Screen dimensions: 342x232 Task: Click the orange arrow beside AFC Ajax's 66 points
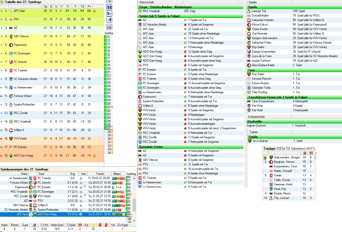(x=94, y=11)
